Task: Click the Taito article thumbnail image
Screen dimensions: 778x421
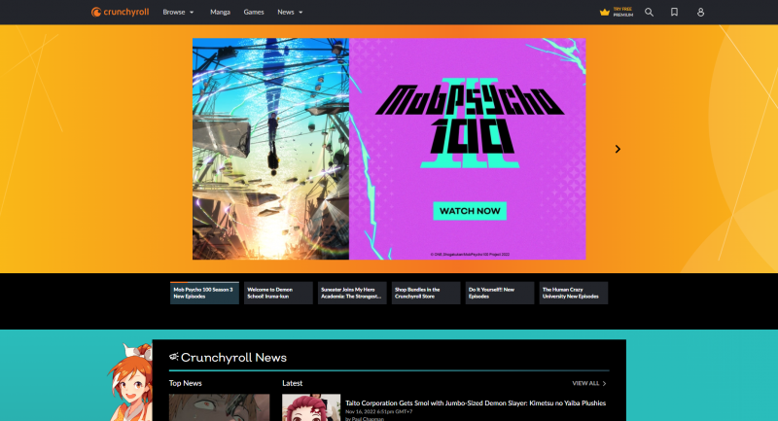Action: (311, 407)
